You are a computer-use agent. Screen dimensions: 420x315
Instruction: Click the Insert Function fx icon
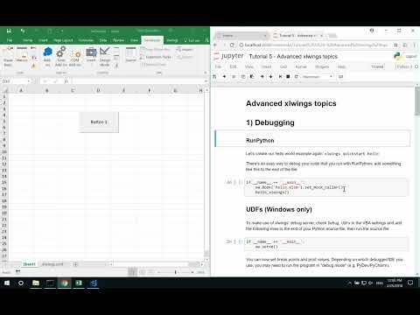pyautogui.click(x=66, y=81)
